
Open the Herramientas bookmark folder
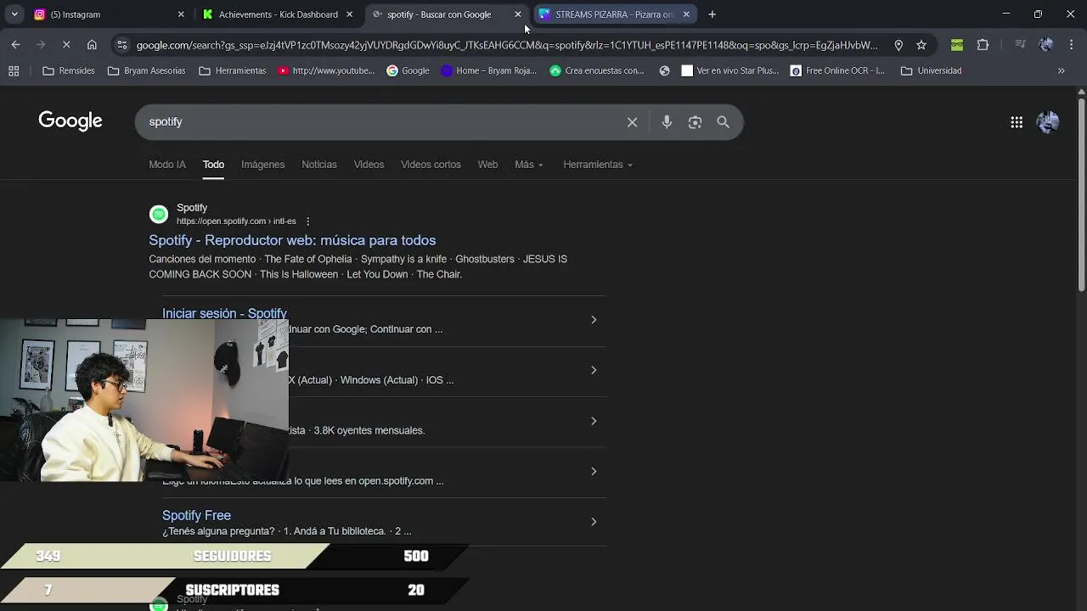(232, 70)
